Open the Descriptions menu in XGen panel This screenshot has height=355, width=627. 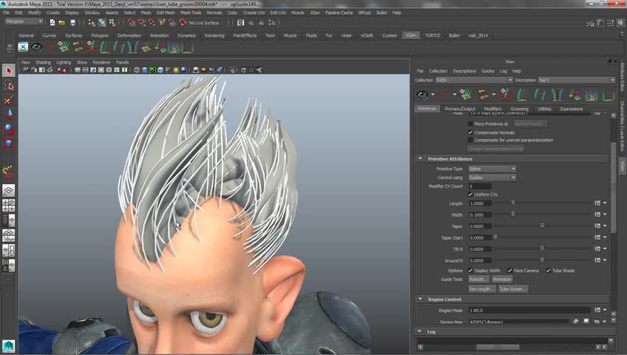pos(464,71)
